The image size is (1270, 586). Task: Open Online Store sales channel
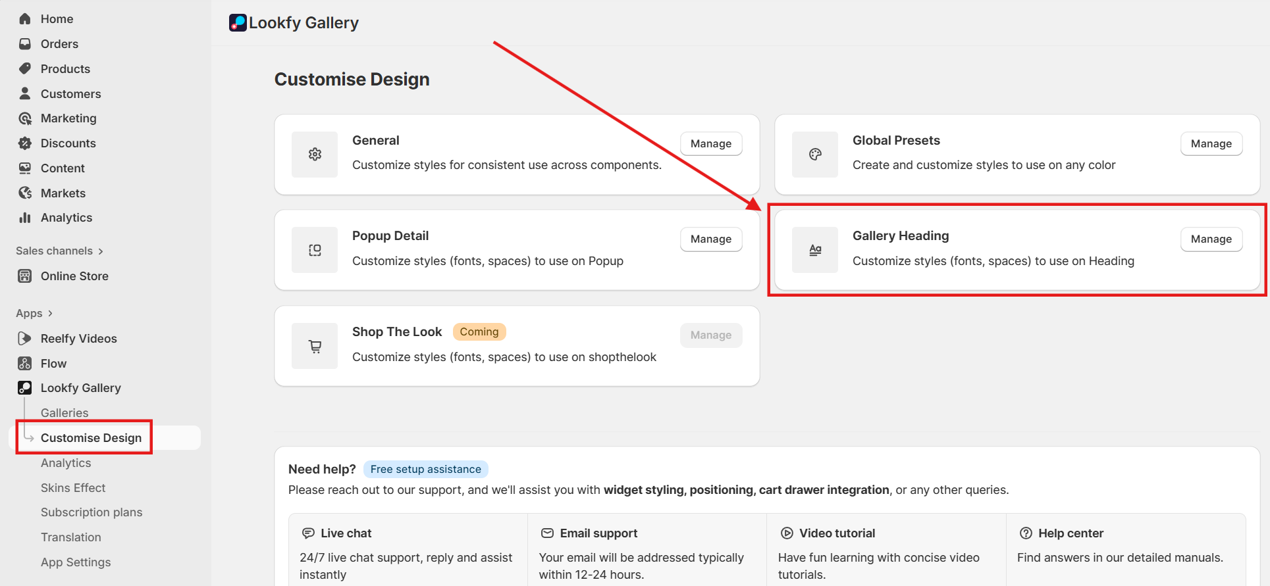click(74, 276)
